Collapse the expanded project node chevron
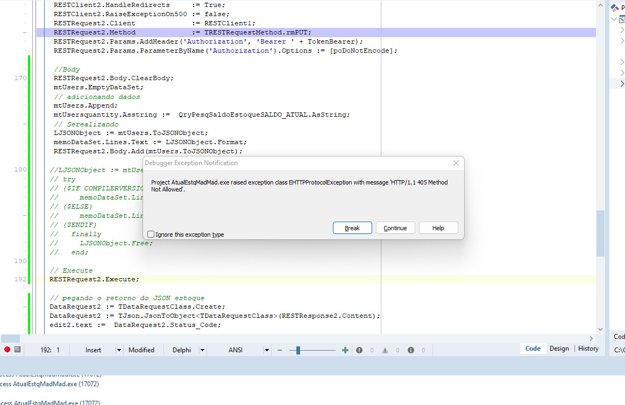625x405 pixels. (x=614, y=19)
